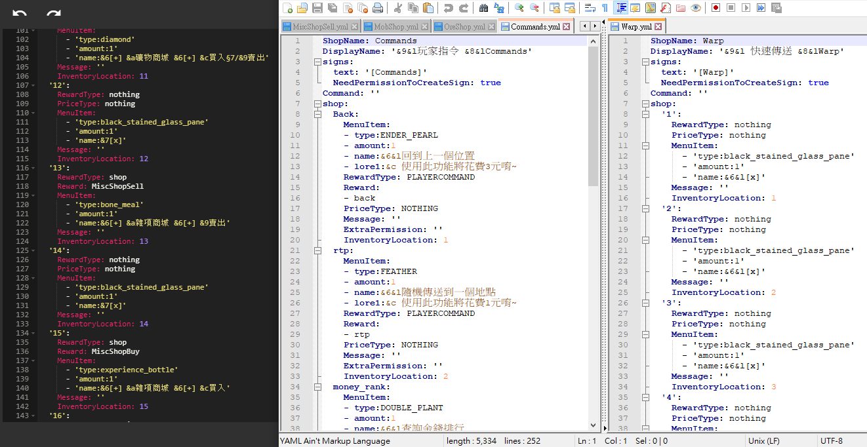Toggle word wrap

click(590, 8)
